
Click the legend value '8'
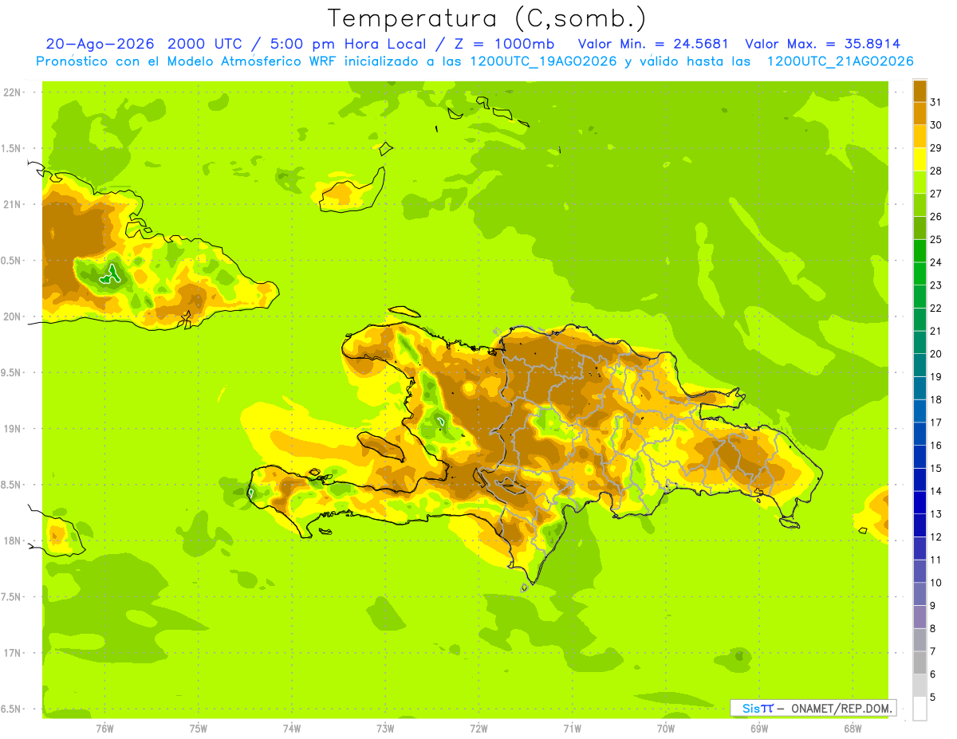coord(933,628)
